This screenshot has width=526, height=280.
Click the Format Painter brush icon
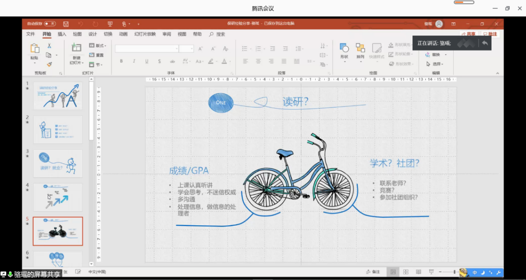click(x=49, y=64)
